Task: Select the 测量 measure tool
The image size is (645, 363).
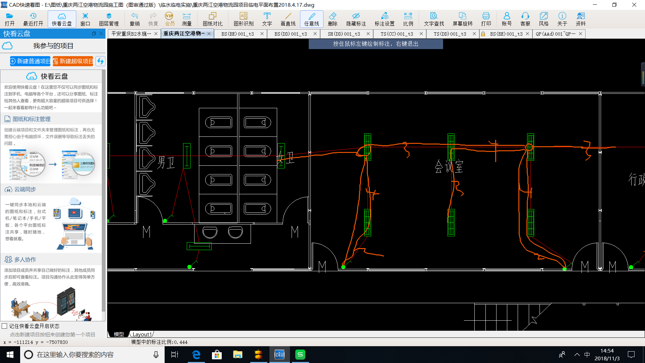Action: pyautogui.click(x=186, y=19)
